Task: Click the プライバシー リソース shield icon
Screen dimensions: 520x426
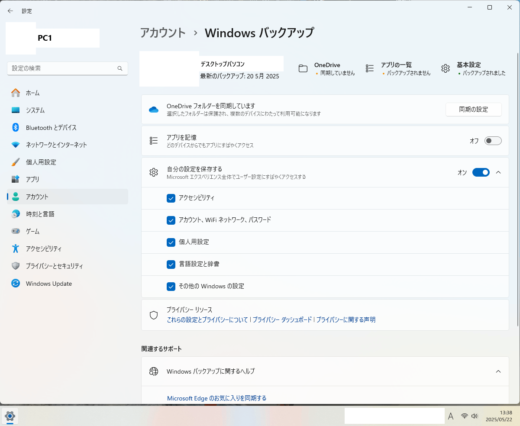Action: tap(154, 315)
